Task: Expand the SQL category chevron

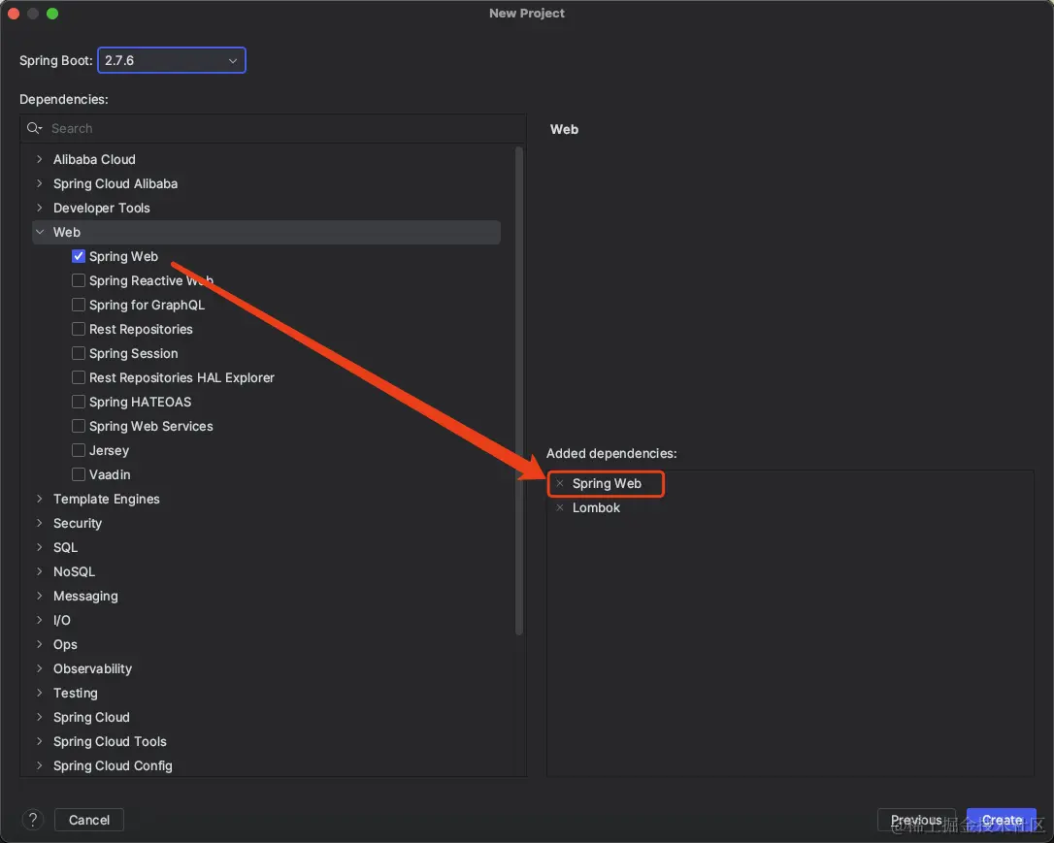Action: [x=40, y=547]
